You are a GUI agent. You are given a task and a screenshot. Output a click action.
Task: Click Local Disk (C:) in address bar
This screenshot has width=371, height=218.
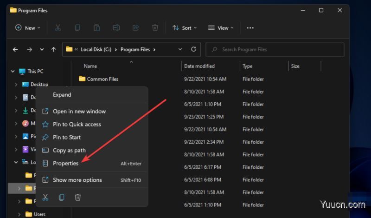96,50
